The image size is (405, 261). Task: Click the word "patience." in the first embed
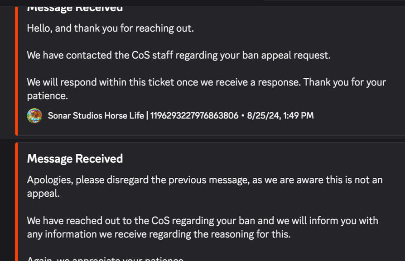tap(47, 96)
